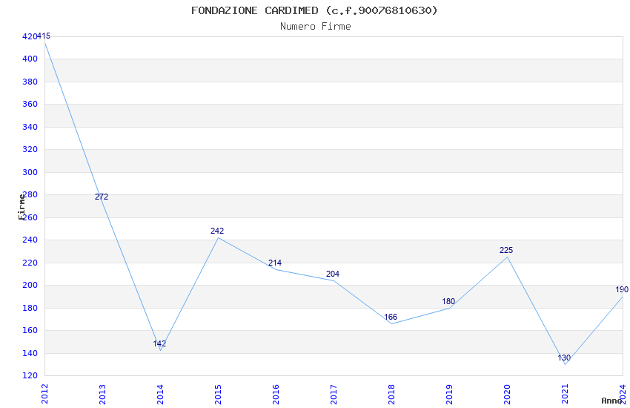Click y-axis value 240
Screen dimensions: 630x408
click(30, 240)
